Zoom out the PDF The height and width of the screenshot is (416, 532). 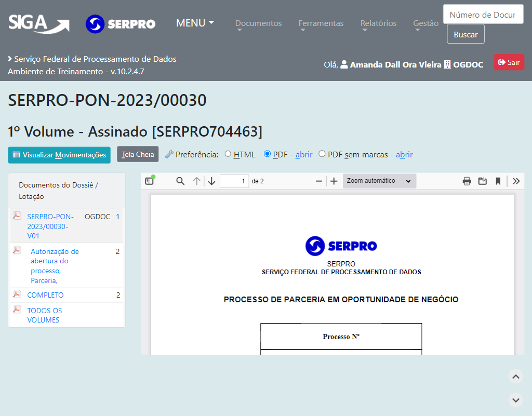[318, 181]
